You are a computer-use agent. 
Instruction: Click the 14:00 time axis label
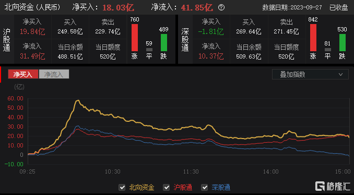[270, 171]
